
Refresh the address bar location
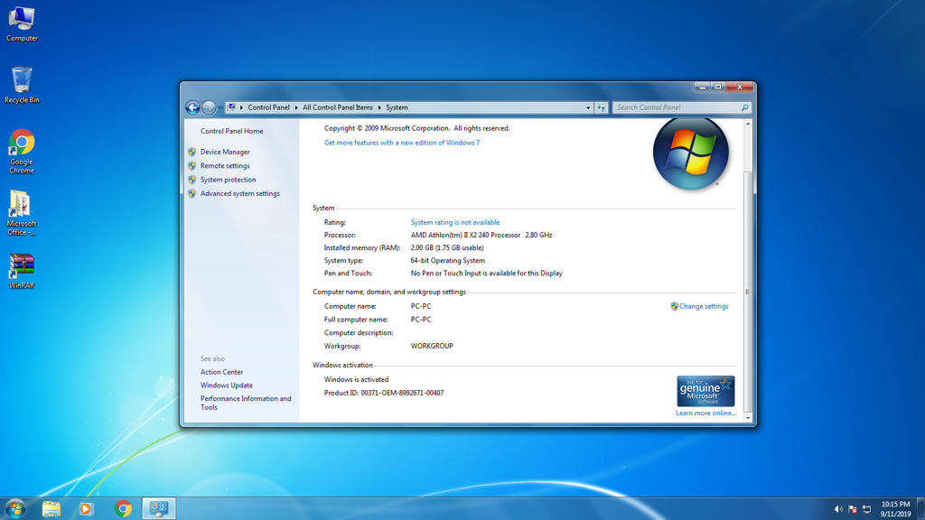(601, 107)
